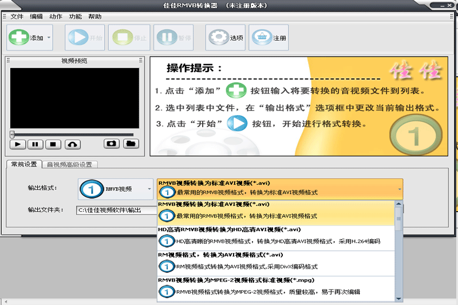Click the 视频预览 panel left grip
This screenshot has height=305, width=458.
coord(8,61)
